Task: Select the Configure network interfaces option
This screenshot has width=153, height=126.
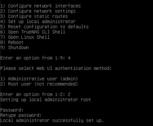Action: [41, 6]
